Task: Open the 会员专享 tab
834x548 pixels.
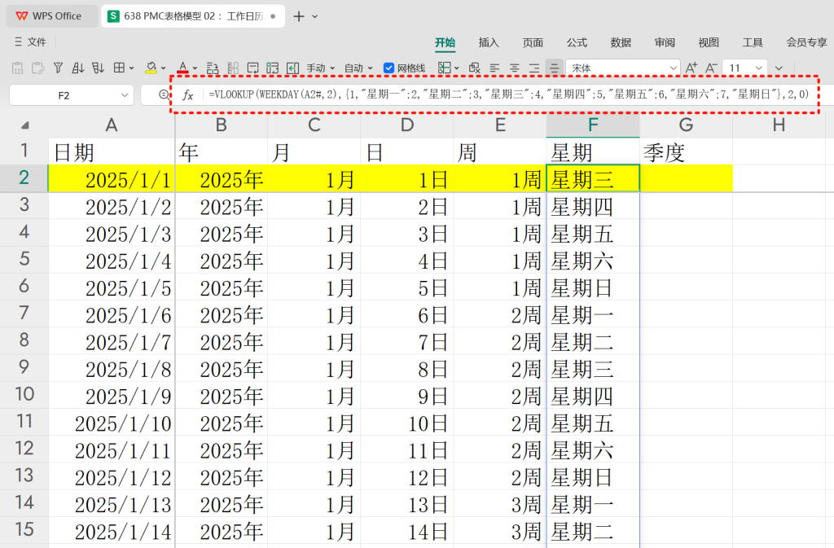Action: click(807, 42)
